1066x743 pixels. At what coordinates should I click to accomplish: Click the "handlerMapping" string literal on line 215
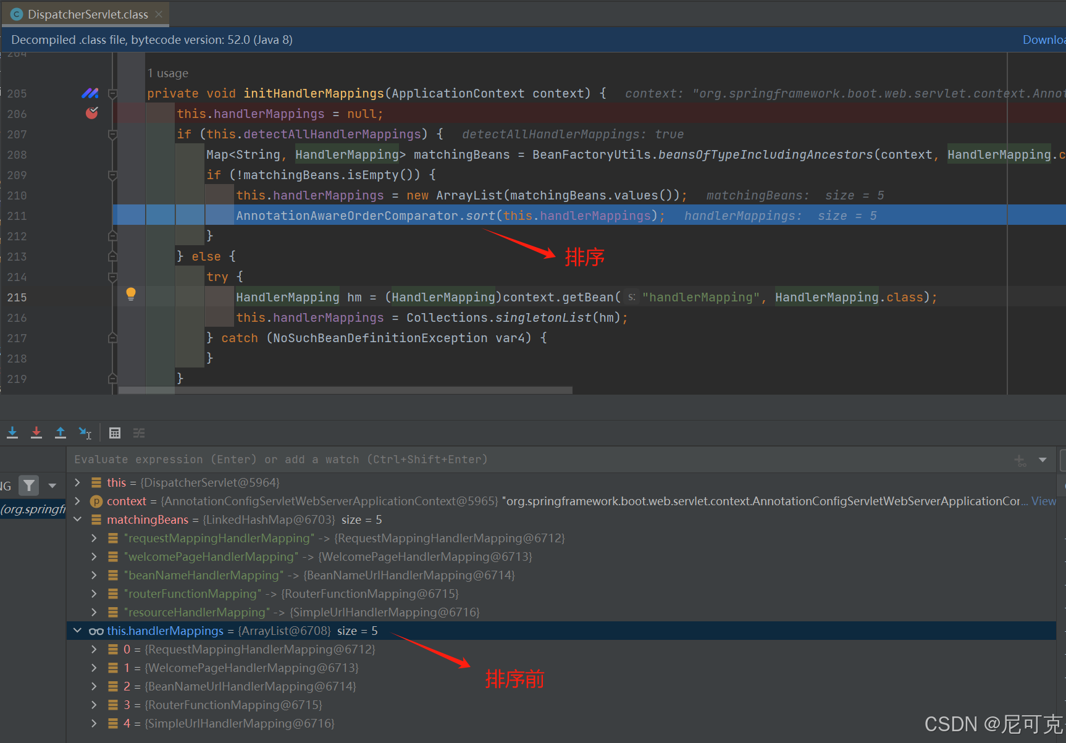(701, 297)
